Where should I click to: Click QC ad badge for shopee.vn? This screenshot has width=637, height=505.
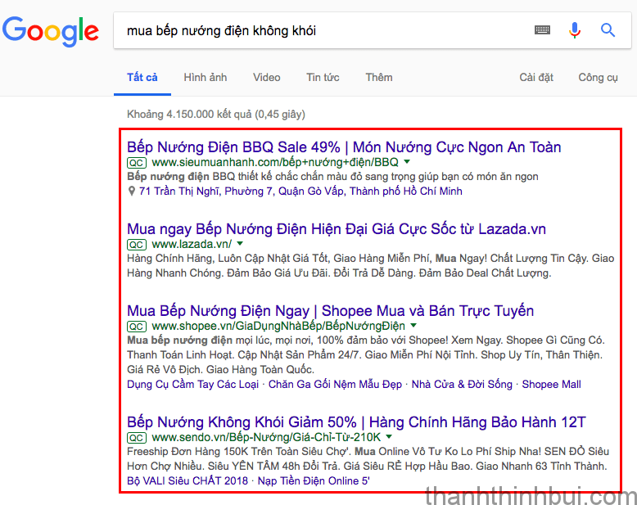tap(137, 327)
